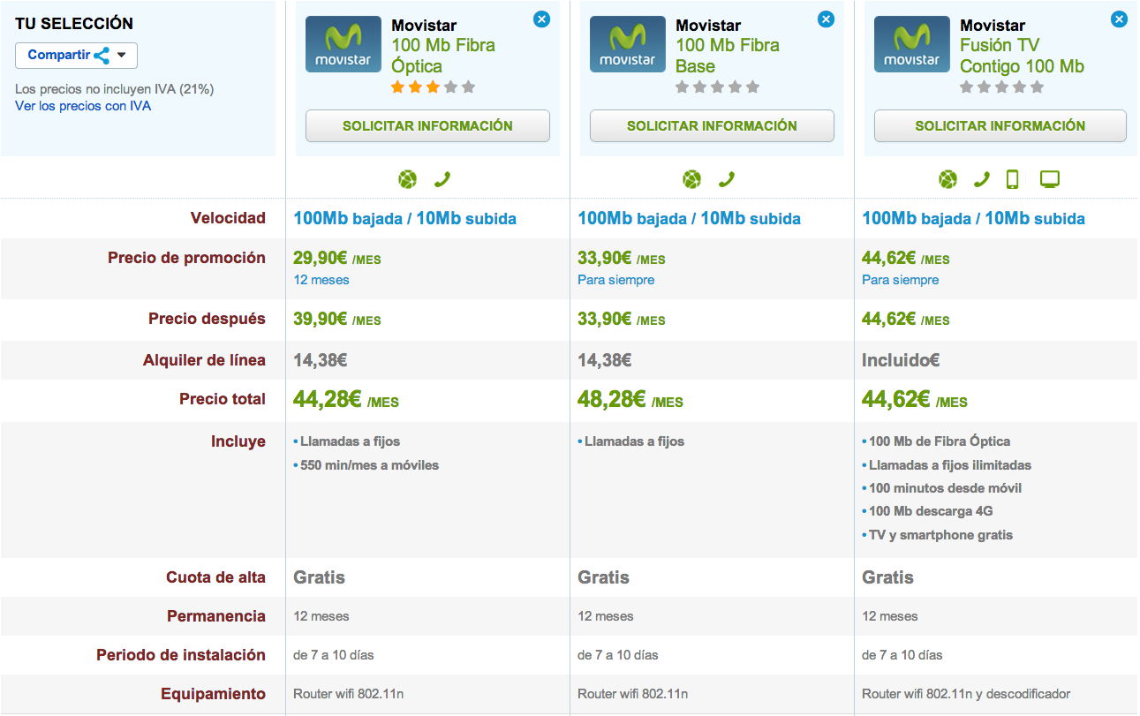1140x716 pixels.
Task: Click '100 Mb de Fibra Óptica' feature
Action: point(940,441)
